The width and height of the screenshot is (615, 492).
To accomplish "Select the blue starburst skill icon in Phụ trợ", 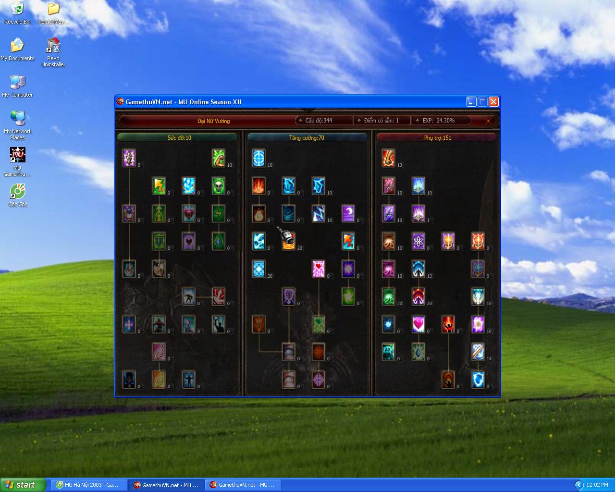I will (x=389, y=324).
